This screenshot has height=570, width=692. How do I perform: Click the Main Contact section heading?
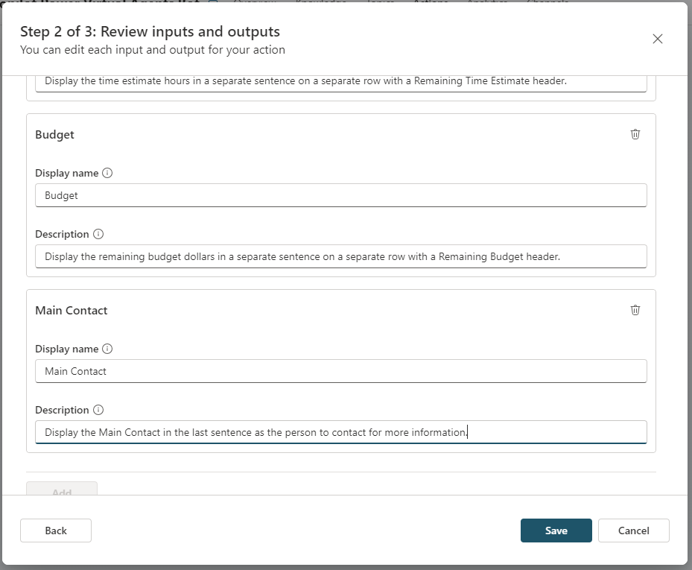[x=72, y=311]
